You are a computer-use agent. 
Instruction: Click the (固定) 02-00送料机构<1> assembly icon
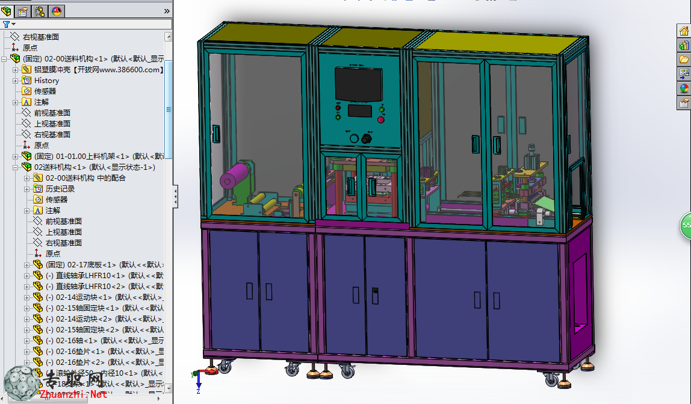pos(15,58)
